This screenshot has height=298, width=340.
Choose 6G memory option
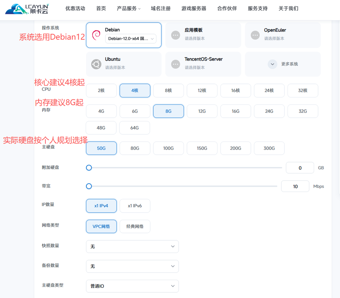[135, 111]
